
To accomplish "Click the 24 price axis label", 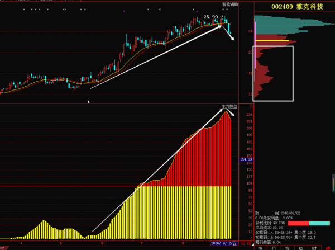I will (250, 31).
